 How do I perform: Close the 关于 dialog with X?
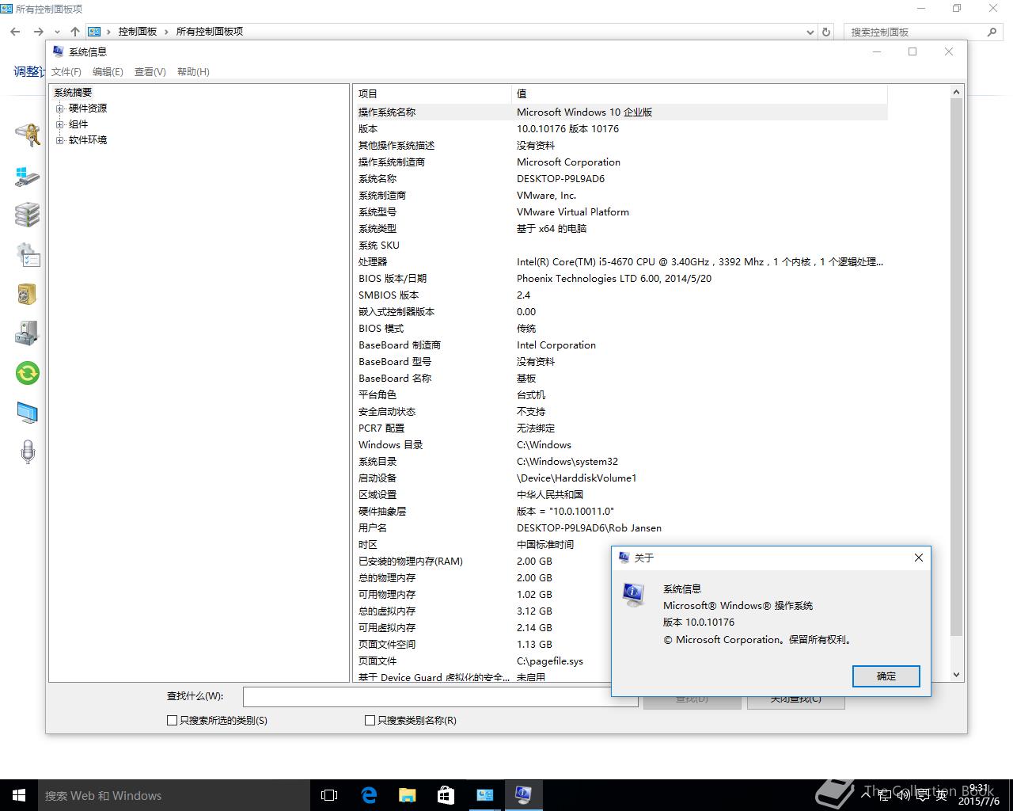pyautogui.click(x=919, y=558)
